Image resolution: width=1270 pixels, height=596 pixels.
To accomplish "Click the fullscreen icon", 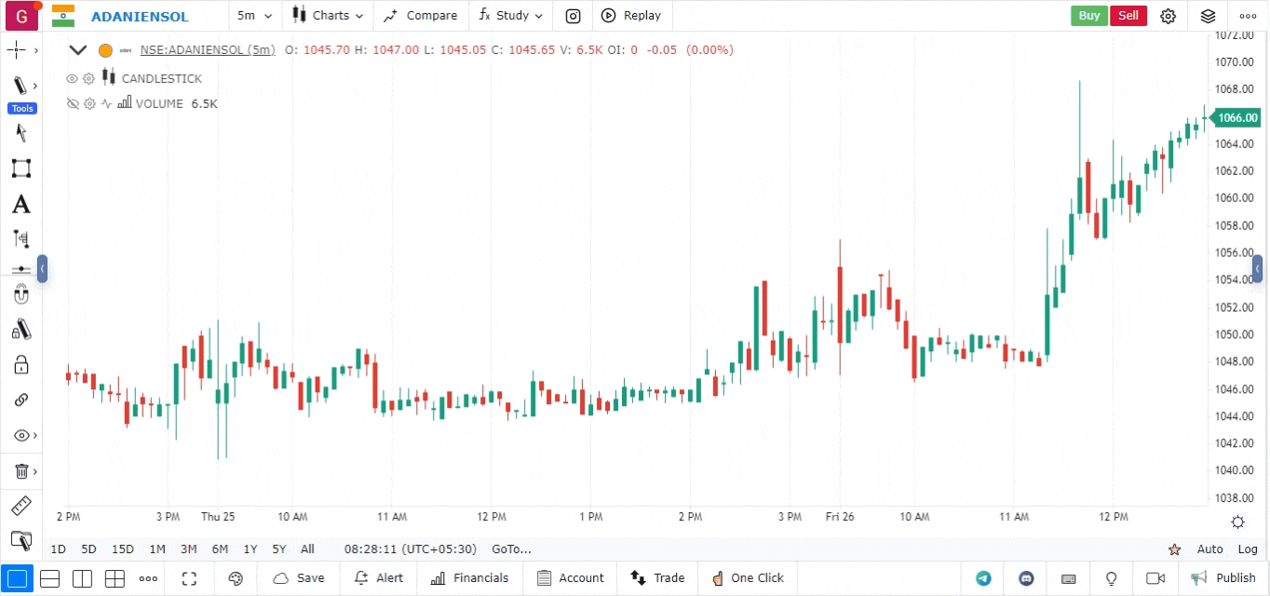I will [x=189, y=578].
